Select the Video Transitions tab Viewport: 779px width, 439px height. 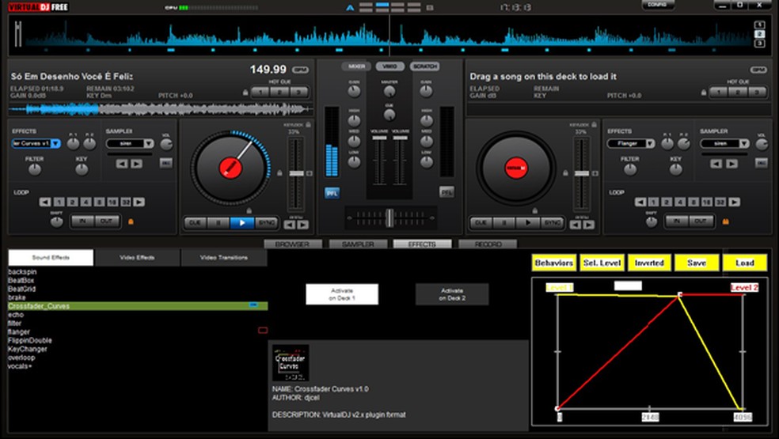coord(223,258)
